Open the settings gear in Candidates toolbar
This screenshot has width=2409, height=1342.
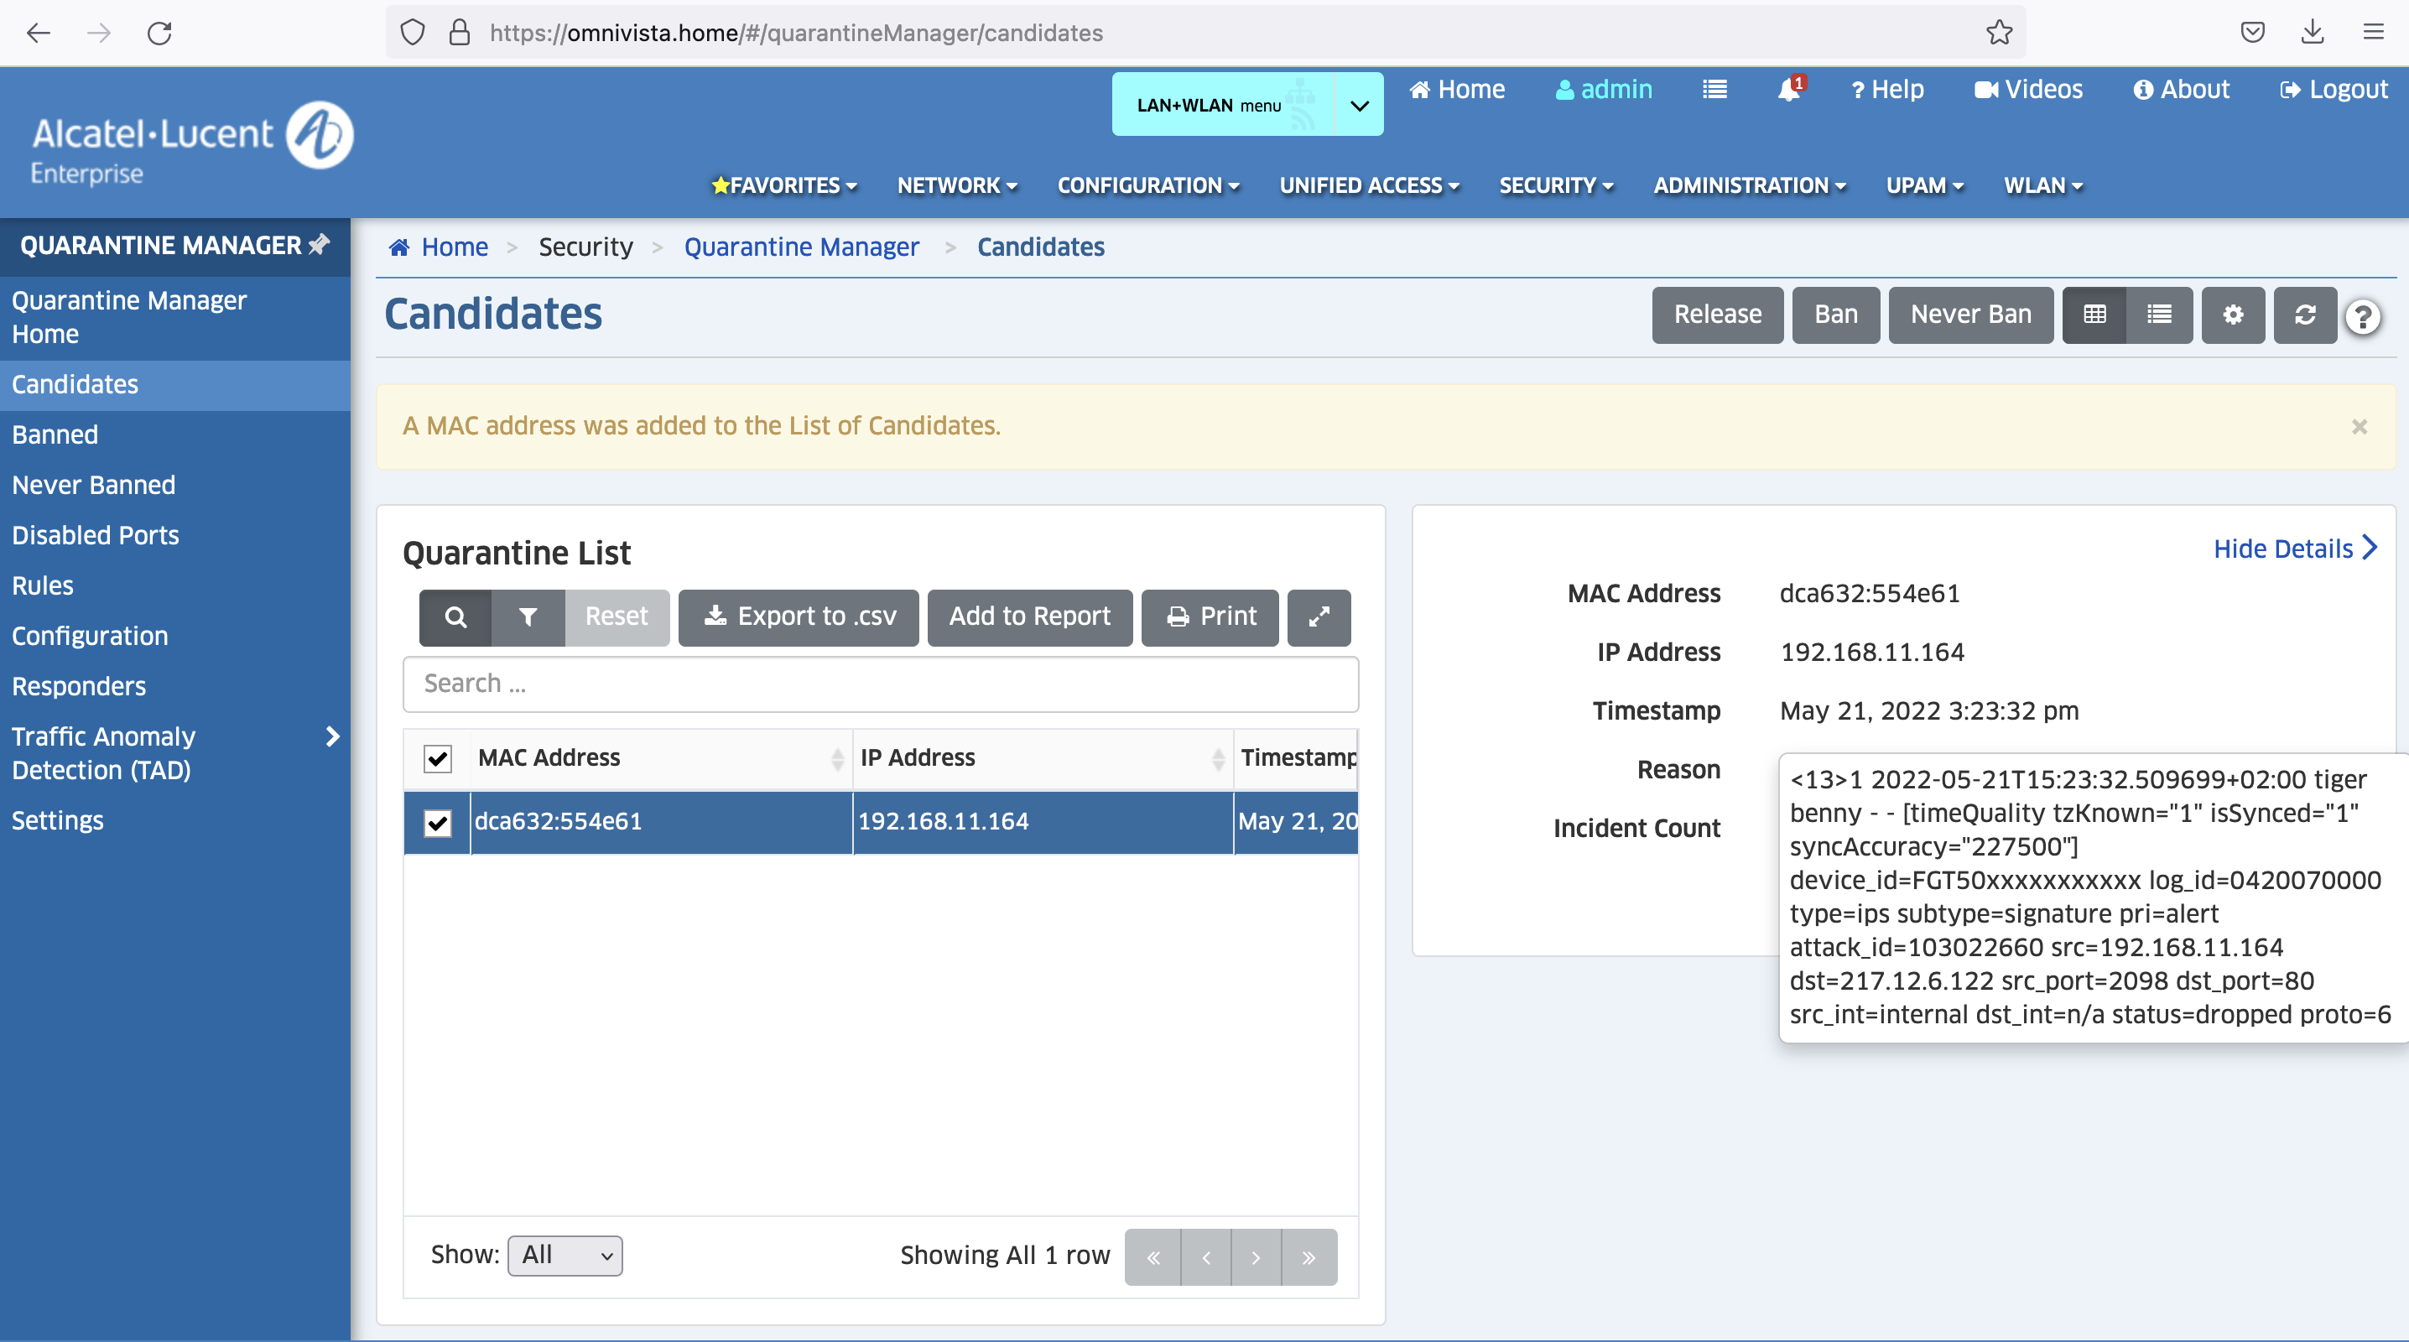(2232, 315)
